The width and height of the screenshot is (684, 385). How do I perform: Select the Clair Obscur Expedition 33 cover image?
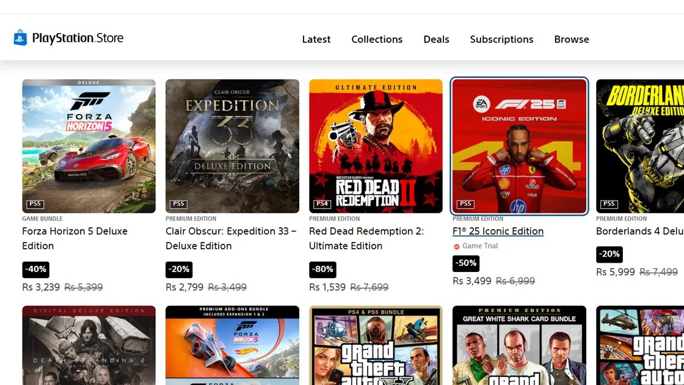232,146
